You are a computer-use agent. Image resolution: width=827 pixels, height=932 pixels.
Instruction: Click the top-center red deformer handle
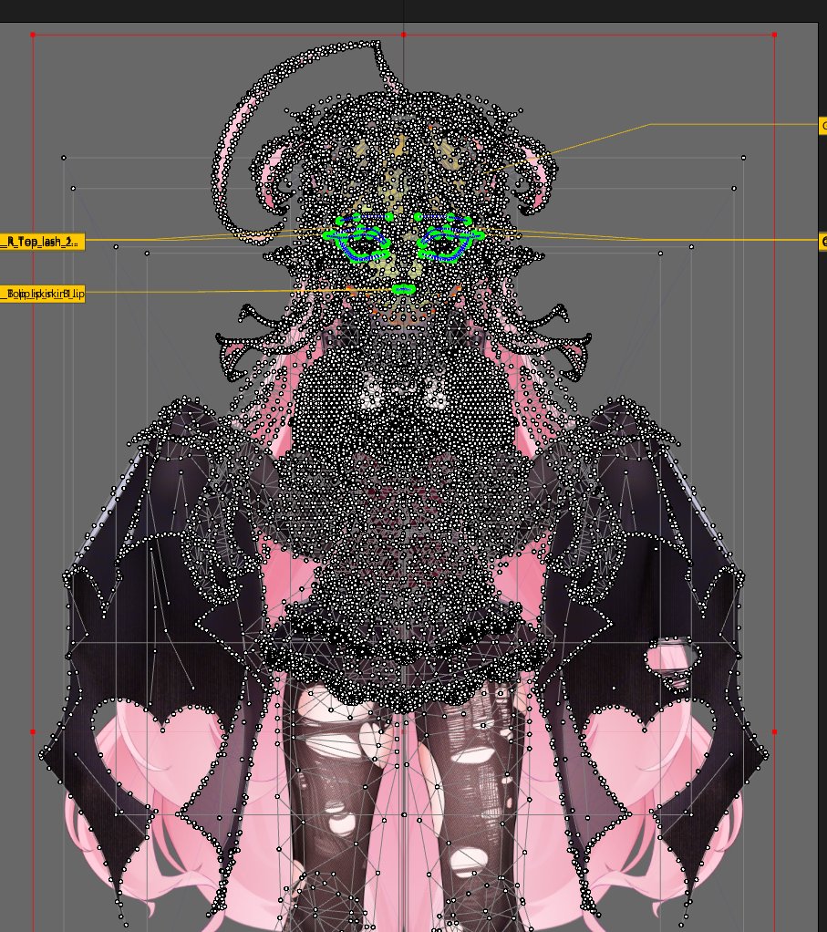click(402, 34)
